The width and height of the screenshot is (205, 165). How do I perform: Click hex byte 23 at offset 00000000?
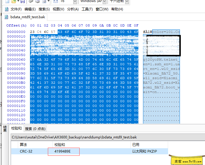point(32,32)
